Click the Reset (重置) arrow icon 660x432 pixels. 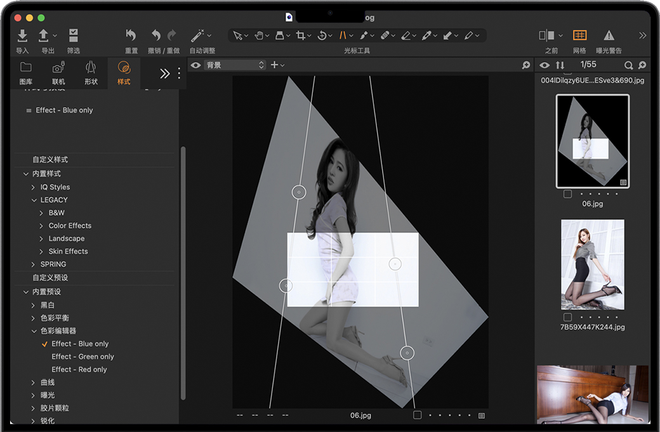(x=131, y=36)
